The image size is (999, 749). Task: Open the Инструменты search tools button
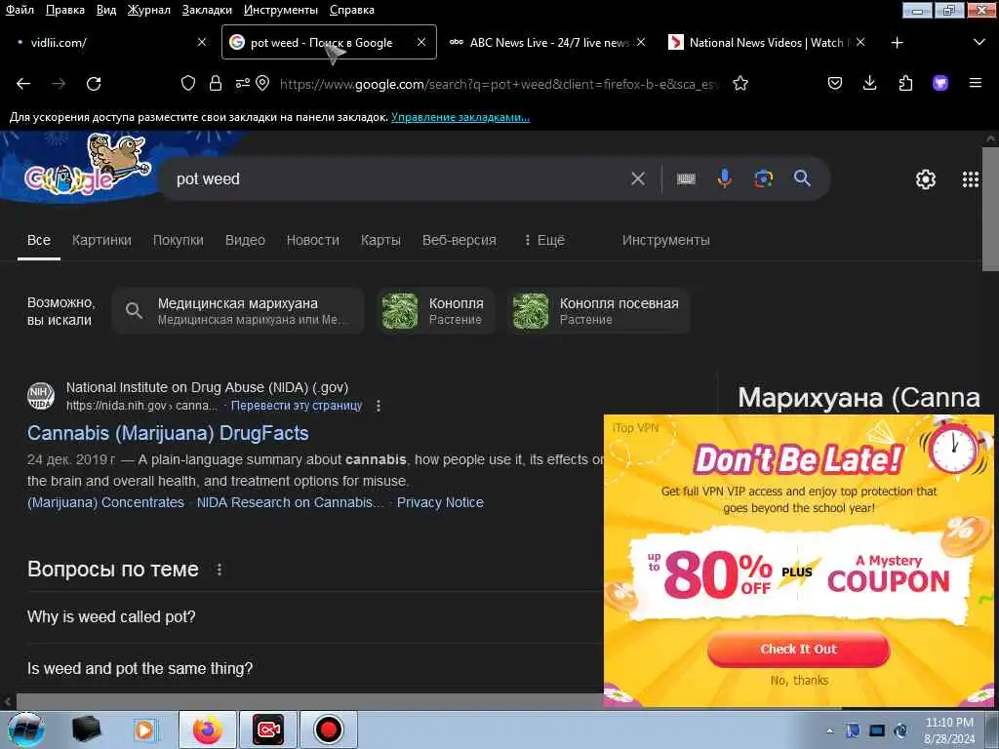click(x=665, y=240)
